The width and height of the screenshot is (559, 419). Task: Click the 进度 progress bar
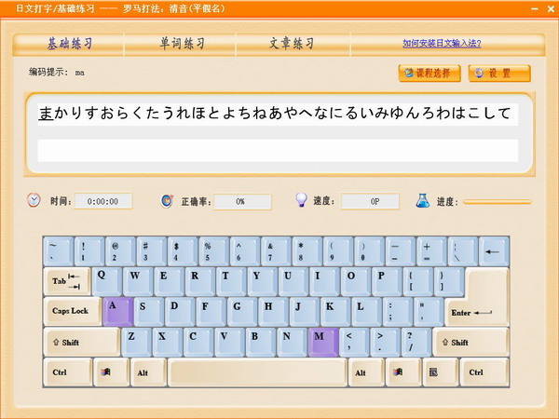[497, 202]
